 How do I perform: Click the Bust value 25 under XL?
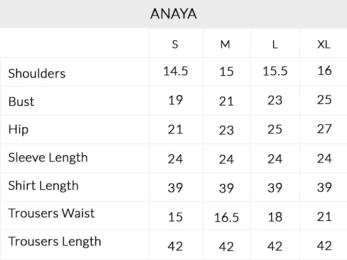(324, 100)
